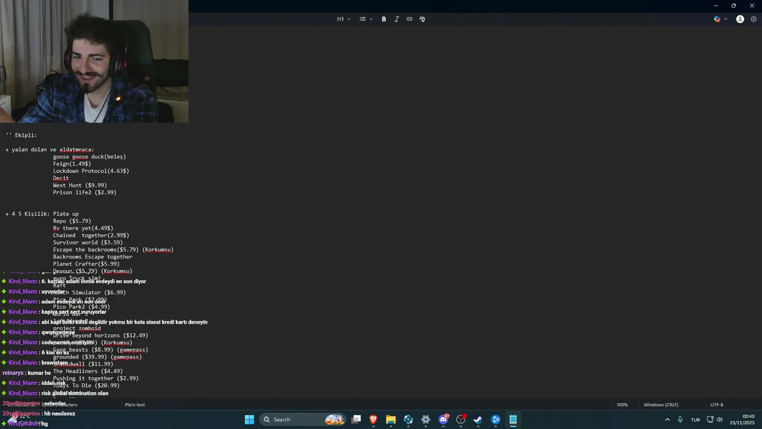762x429 pixels.
Task: Click the line 'project zomboid'
Action: point(77,328)
